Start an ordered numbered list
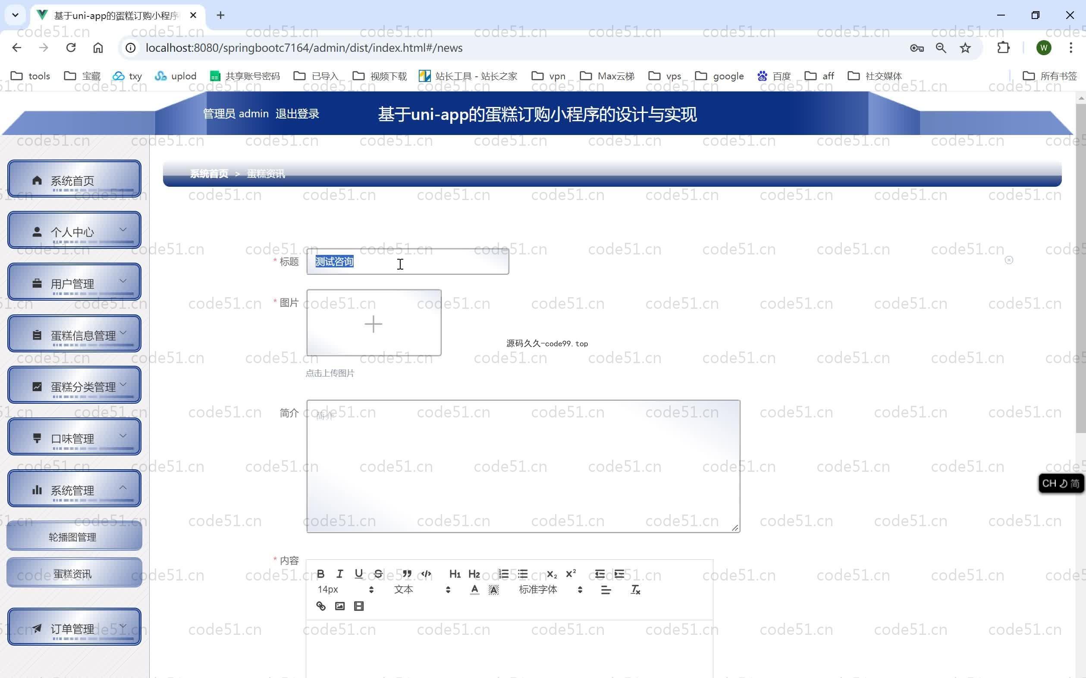Image resolution: width=1086 pixels, height=678 pixels. 503,574
